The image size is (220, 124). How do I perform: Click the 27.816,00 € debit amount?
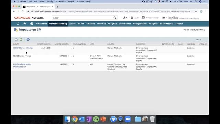coord(46,48)
